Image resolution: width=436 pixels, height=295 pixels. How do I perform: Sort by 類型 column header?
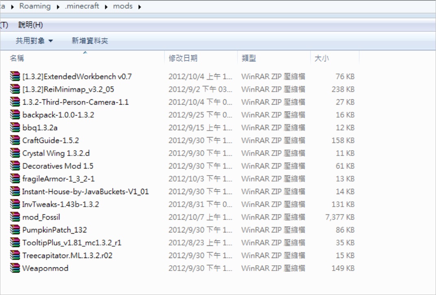click(x=249, y=58)
